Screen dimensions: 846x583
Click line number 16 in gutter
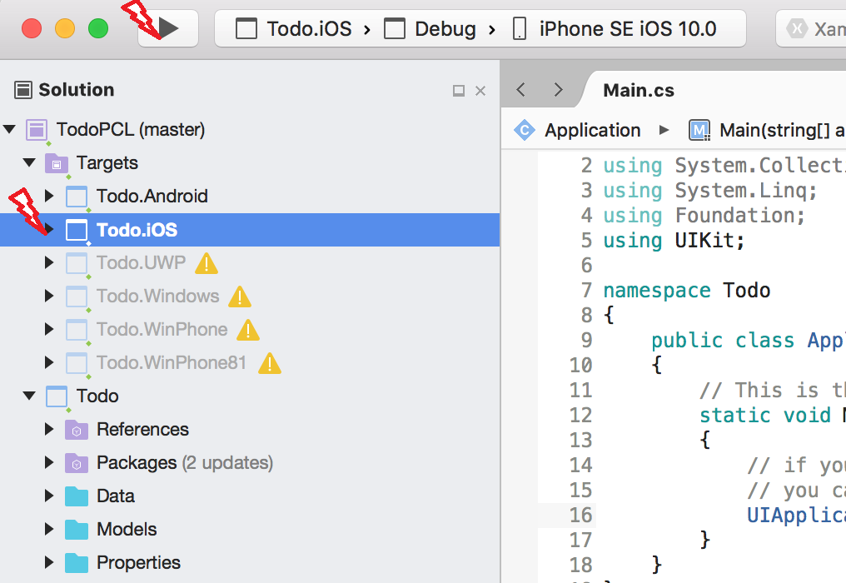[x=580, y=515]
